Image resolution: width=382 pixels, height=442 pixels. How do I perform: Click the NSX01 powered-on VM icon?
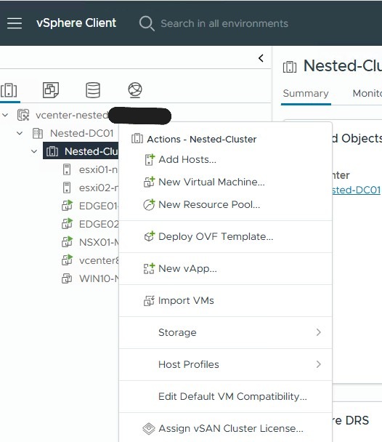click(67, 242)
